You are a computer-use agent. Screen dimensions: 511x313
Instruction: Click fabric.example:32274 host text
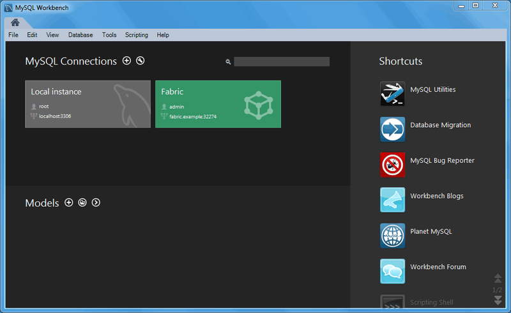point(193,116)
